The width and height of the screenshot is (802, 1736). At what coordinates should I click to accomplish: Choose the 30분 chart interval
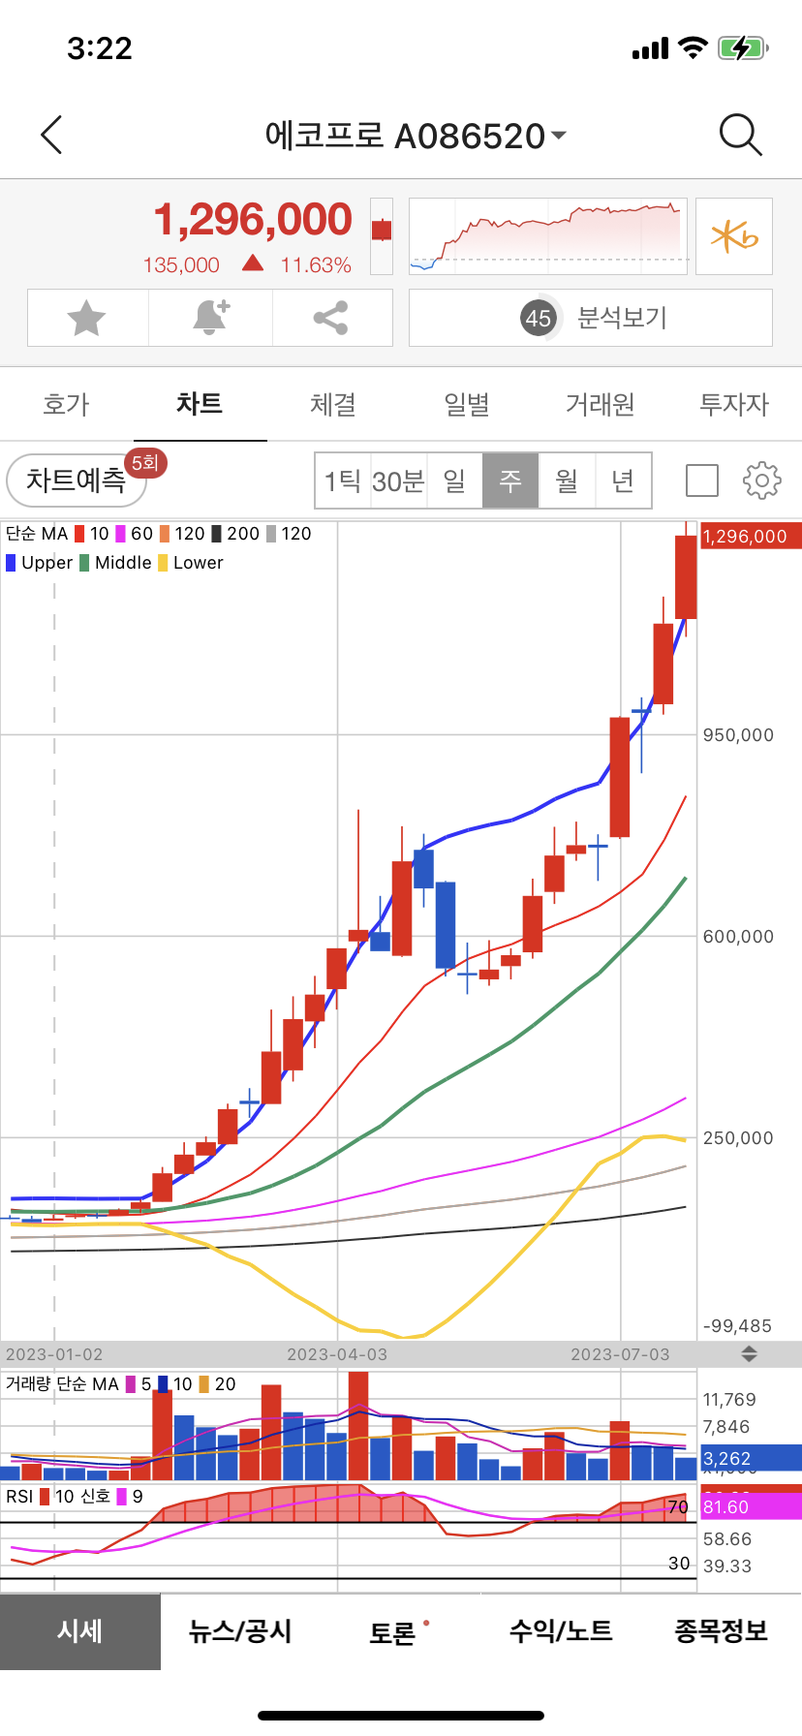tap(398, 480)
